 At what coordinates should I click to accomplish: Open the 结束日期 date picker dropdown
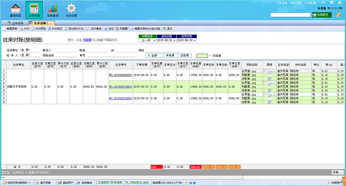[x=195, y=40]
